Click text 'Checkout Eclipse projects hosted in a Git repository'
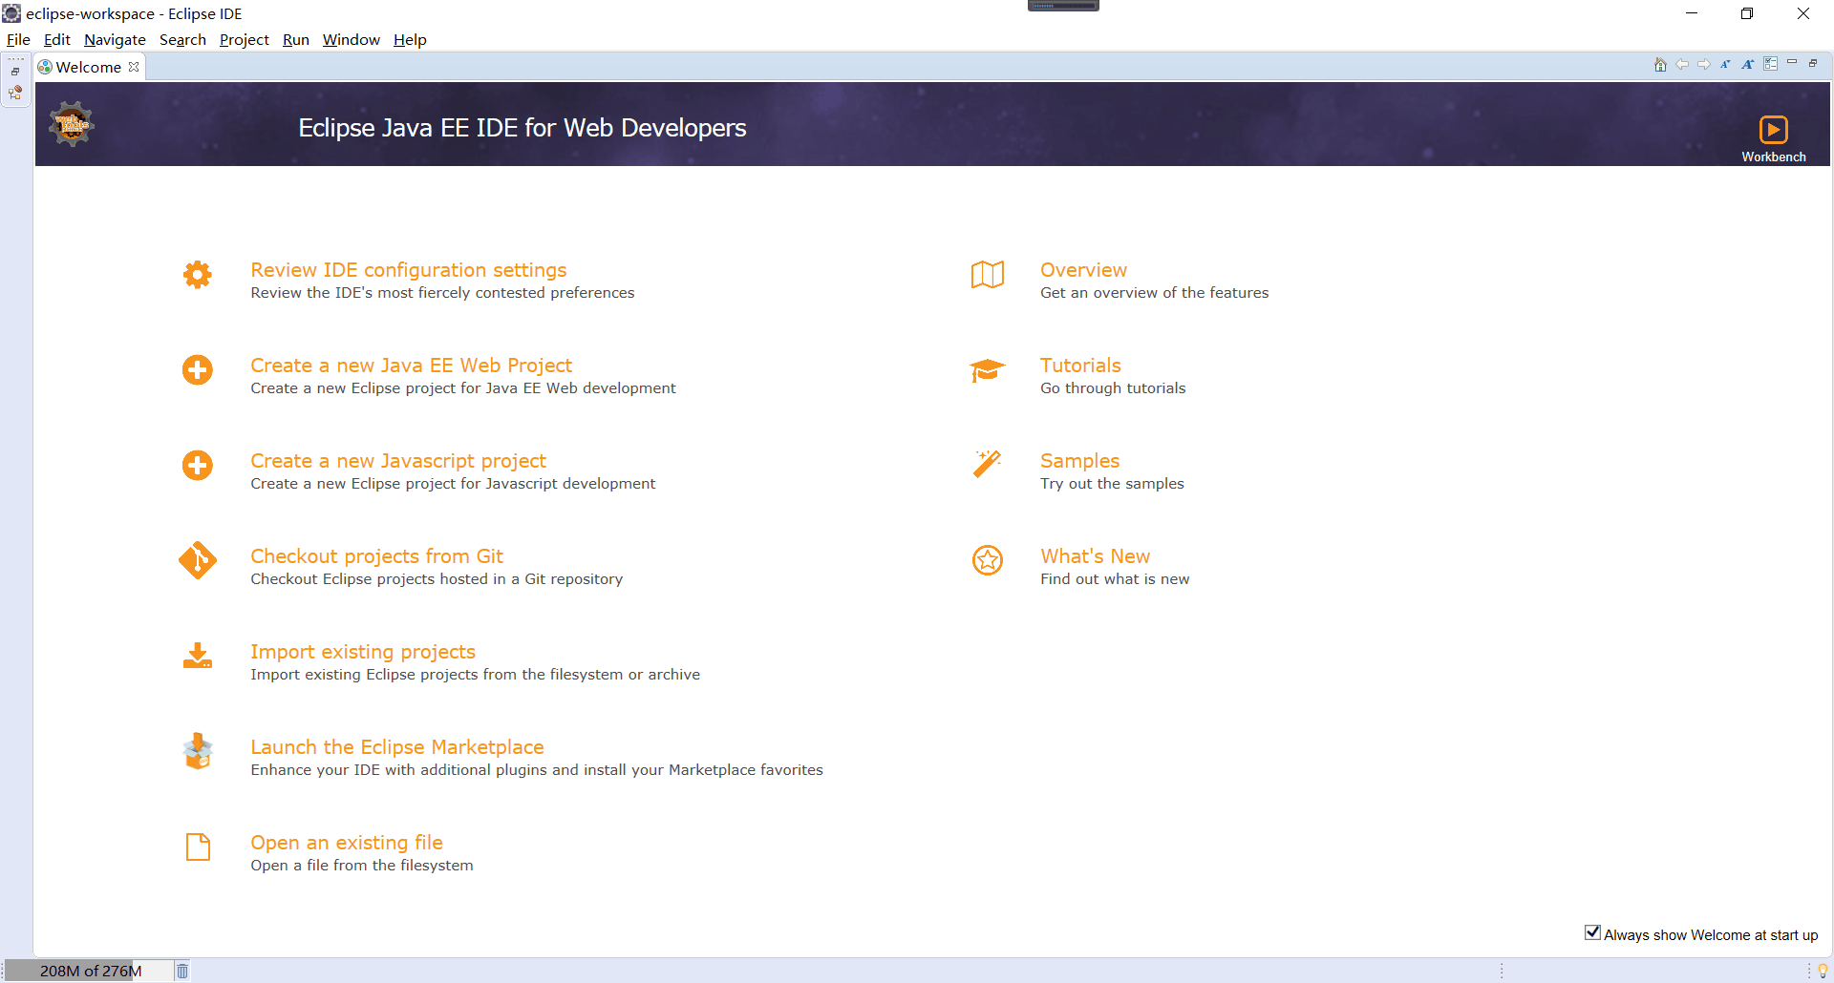1834x983 pixels. (x=437, y=579)
